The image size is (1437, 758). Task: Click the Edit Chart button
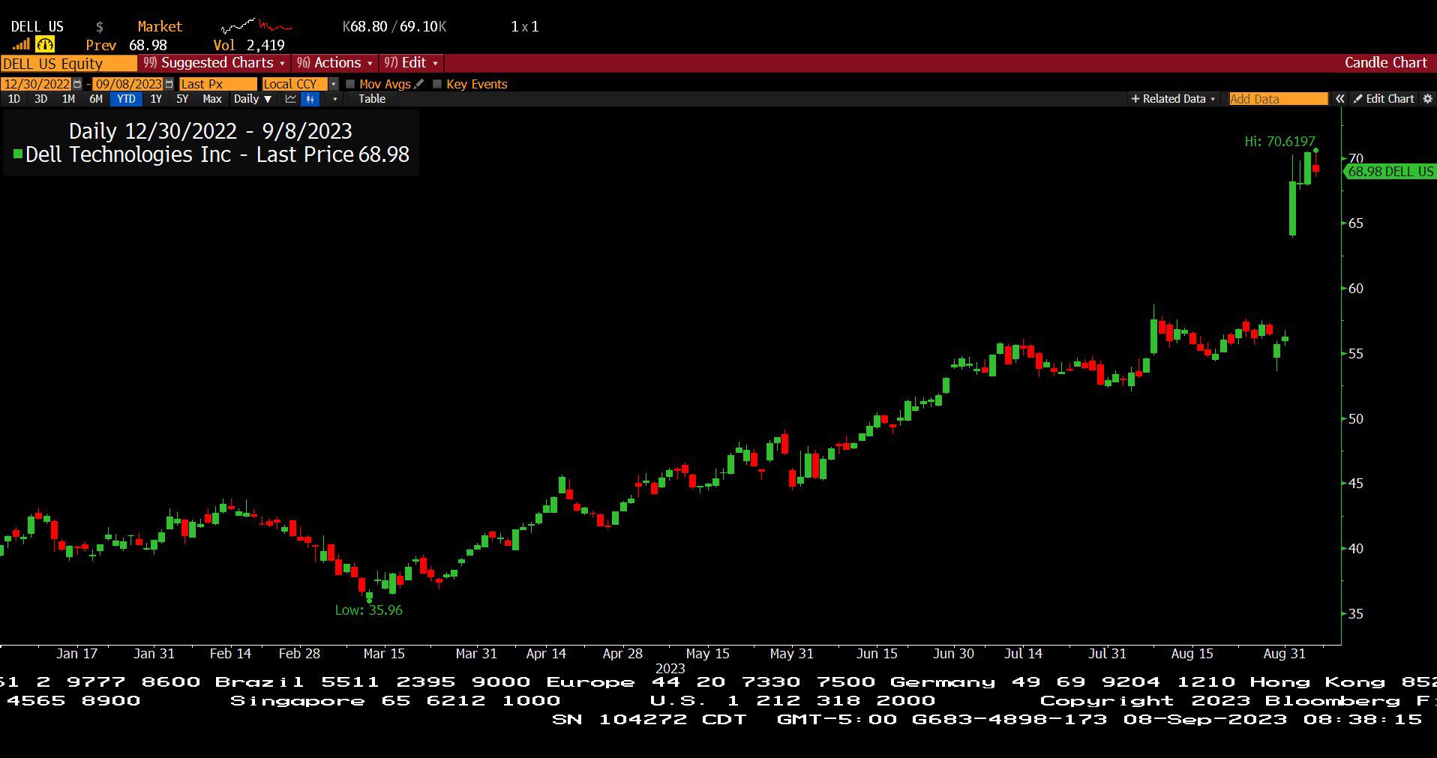[x=1384, y=99]
